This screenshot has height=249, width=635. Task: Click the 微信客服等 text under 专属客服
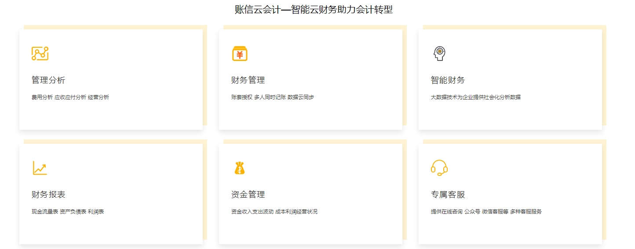point(495,212)
